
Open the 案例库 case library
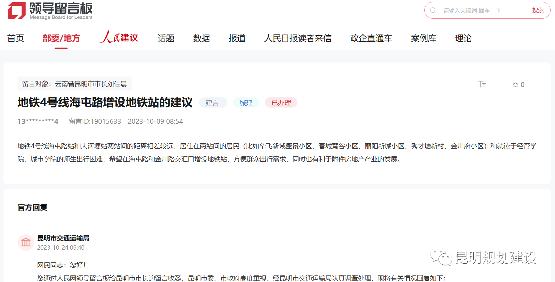pos(423,38)
